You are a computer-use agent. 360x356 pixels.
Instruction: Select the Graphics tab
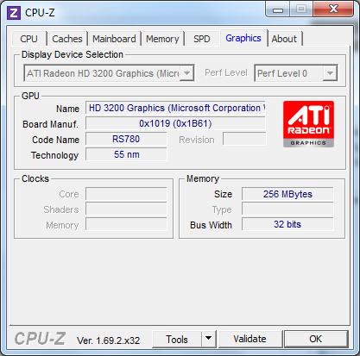(x=243, y=38)
